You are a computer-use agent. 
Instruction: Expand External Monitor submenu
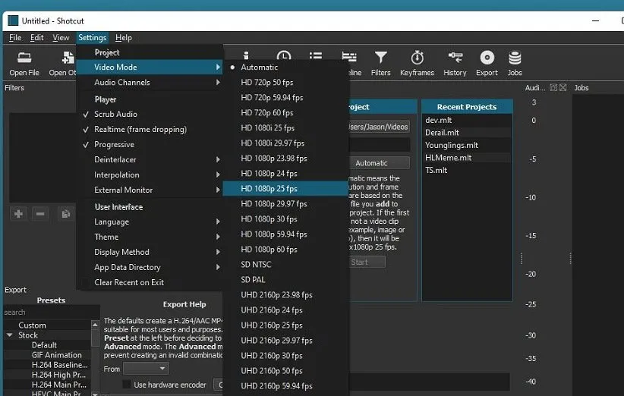(150, 190)
